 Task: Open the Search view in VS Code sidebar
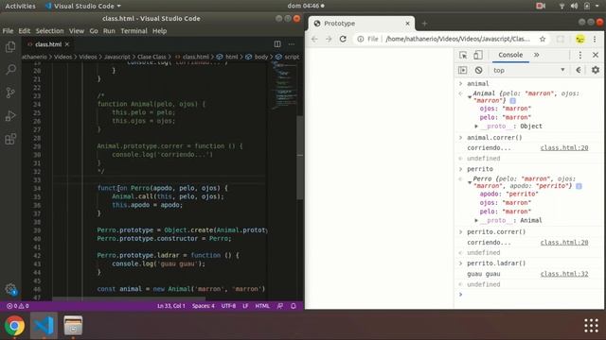[x=10, y=70]
